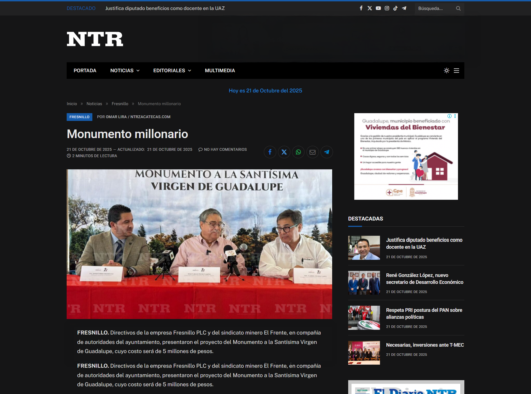Open the DESTACADO ticker headline link
The image size is (531, 394).
[x=165, y=8]
